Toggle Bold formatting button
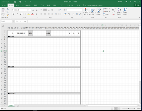The width and height of the screenshot is (142, 111). (13, 14)
